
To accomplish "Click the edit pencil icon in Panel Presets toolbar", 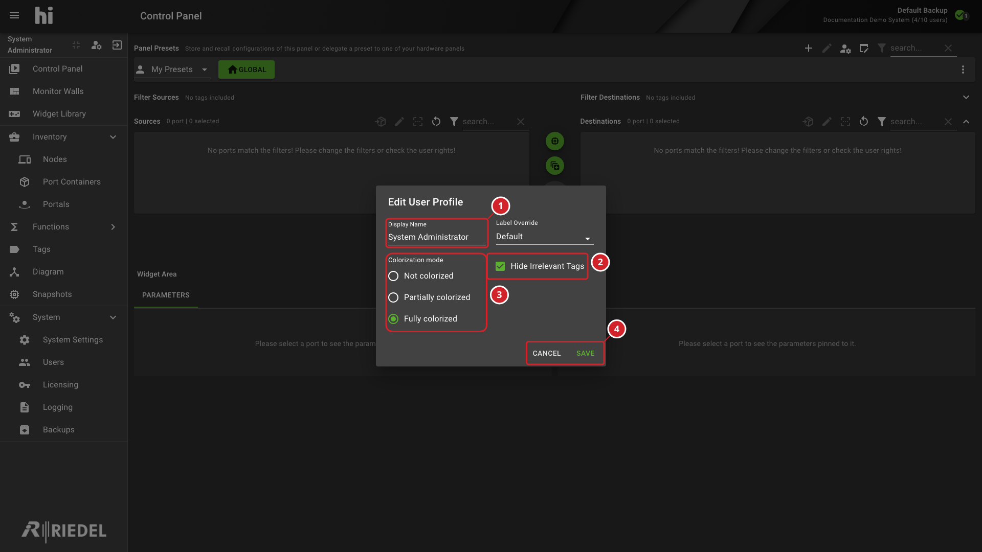I will click(x=827, y=48).
